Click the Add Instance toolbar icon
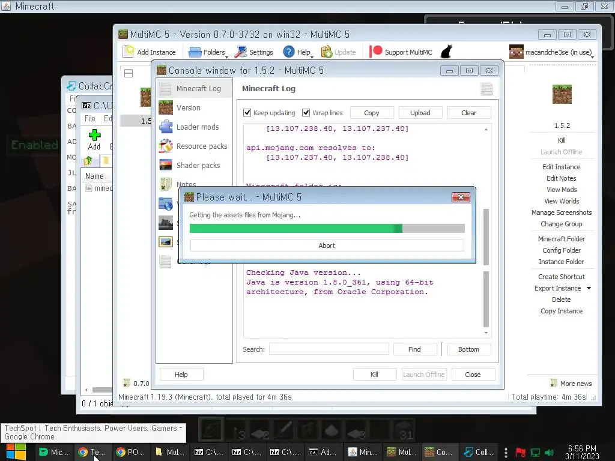The width and height of the screenshot is (615, 461). tap(129, 52)
